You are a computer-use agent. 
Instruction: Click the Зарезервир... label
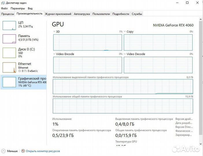click(183, 135)
